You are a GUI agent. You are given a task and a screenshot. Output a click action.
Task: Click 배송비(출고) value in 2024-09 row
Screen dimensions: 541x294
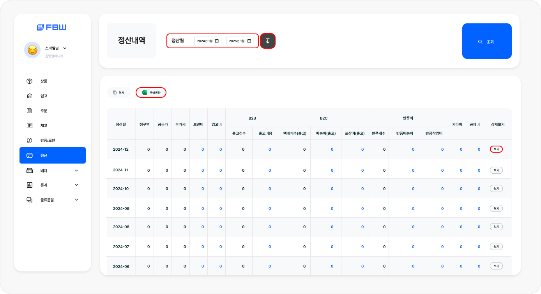click(x=332, y=209)
